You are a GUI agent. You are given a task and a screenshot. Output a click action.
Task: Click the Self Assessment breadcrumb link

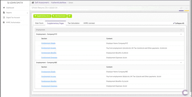coord(42,3)
